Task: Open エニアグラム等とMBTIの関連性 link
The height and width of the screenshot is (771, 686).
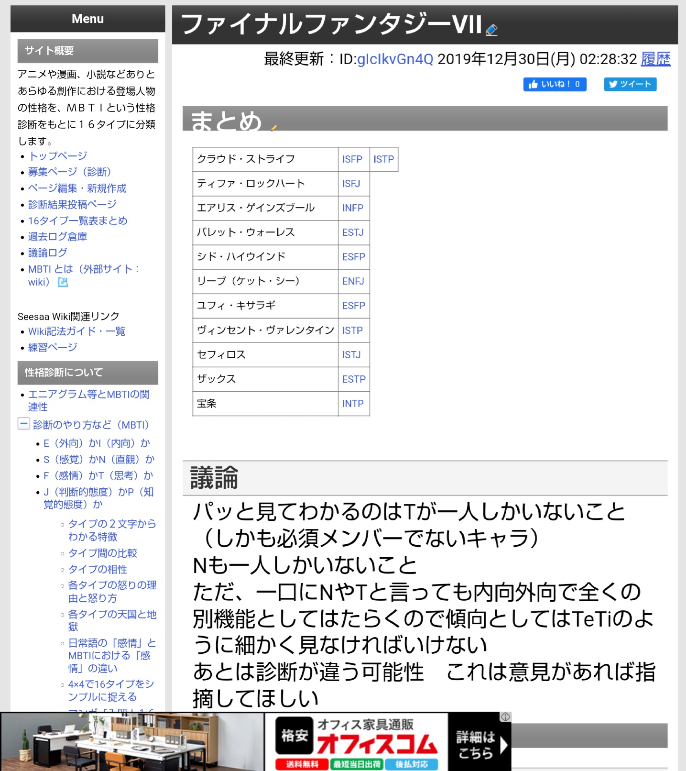Action: point(89,400)
